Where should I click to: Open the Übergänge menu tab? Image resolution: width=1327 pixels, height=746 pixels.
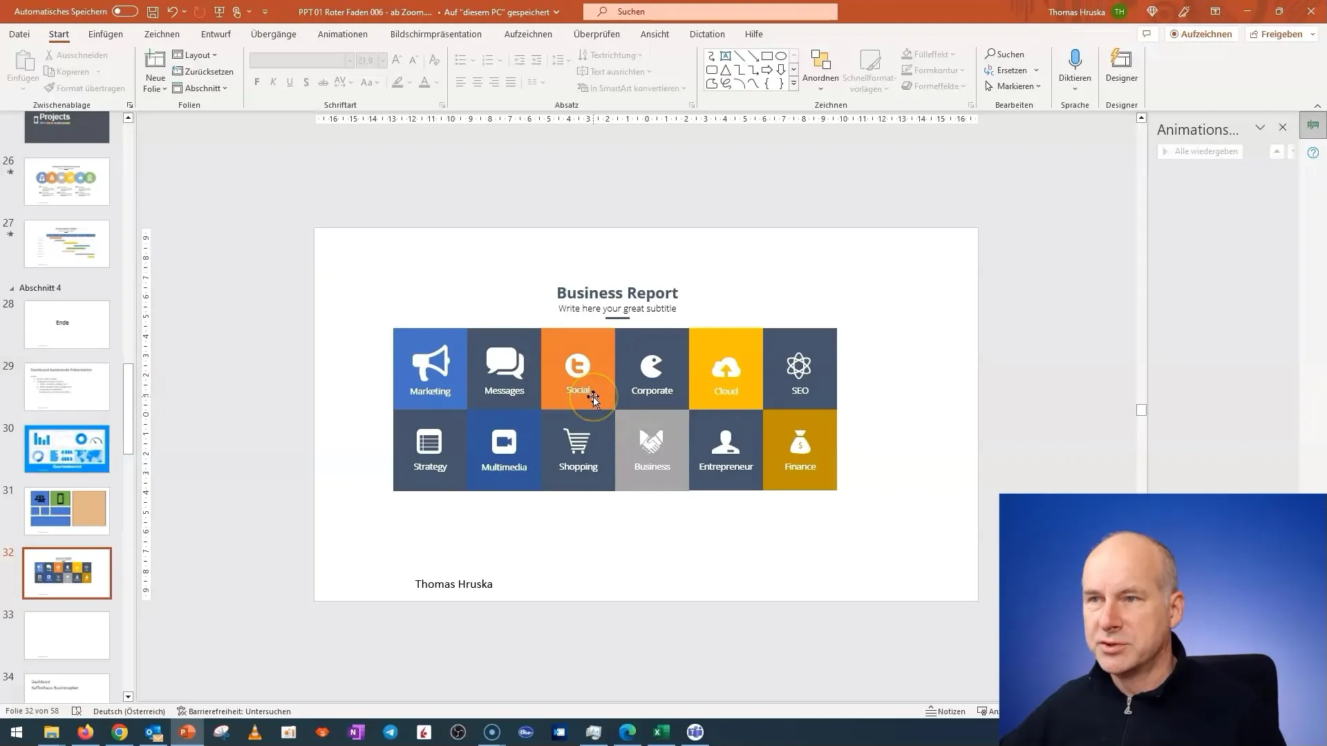(272, 34)
